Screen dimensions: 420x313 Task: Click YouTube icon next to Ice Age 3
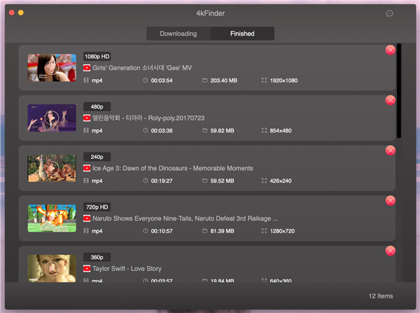[87, 169]
